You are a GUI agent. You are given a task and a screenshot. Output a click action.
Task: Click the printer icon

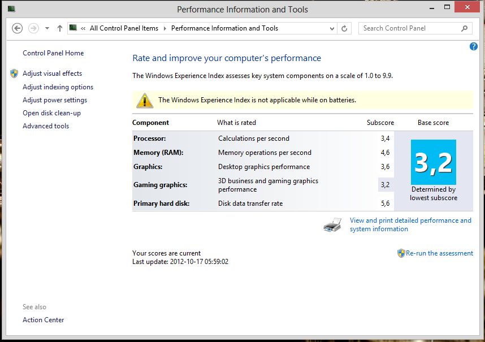(x=332, y=225)
